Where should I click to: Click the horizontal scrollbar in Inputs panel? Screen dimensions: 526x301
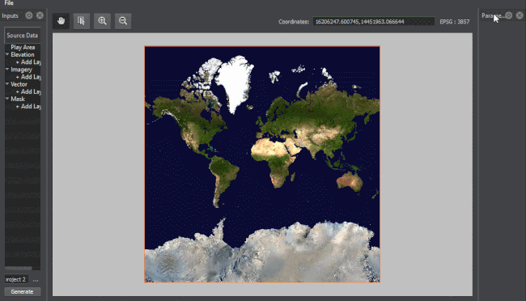[19, 268]
